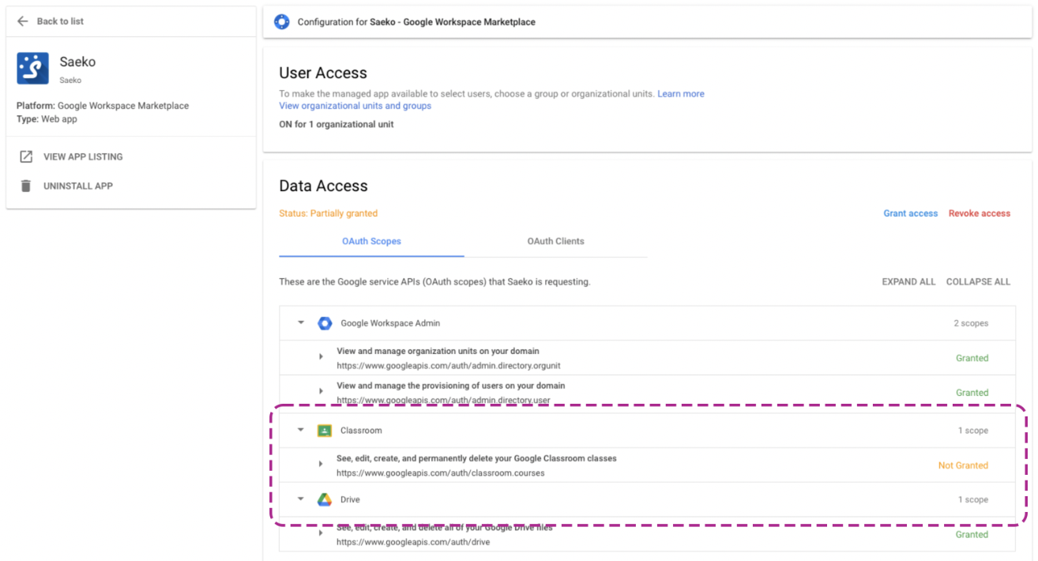Click the Not Granted status for Classroom
The height and width of the screenshot is (561, 1038).
pyautogui.click(x=963, y=465)
